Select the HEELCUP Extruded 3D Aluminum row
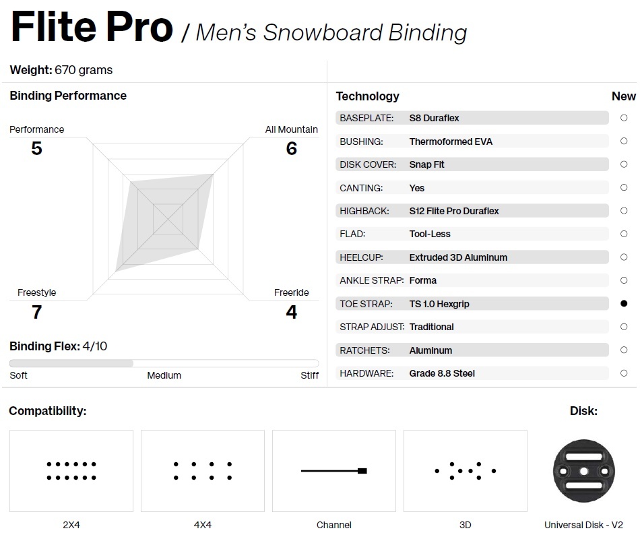Screen dimensions: 640x539 (x=472, y=257)
